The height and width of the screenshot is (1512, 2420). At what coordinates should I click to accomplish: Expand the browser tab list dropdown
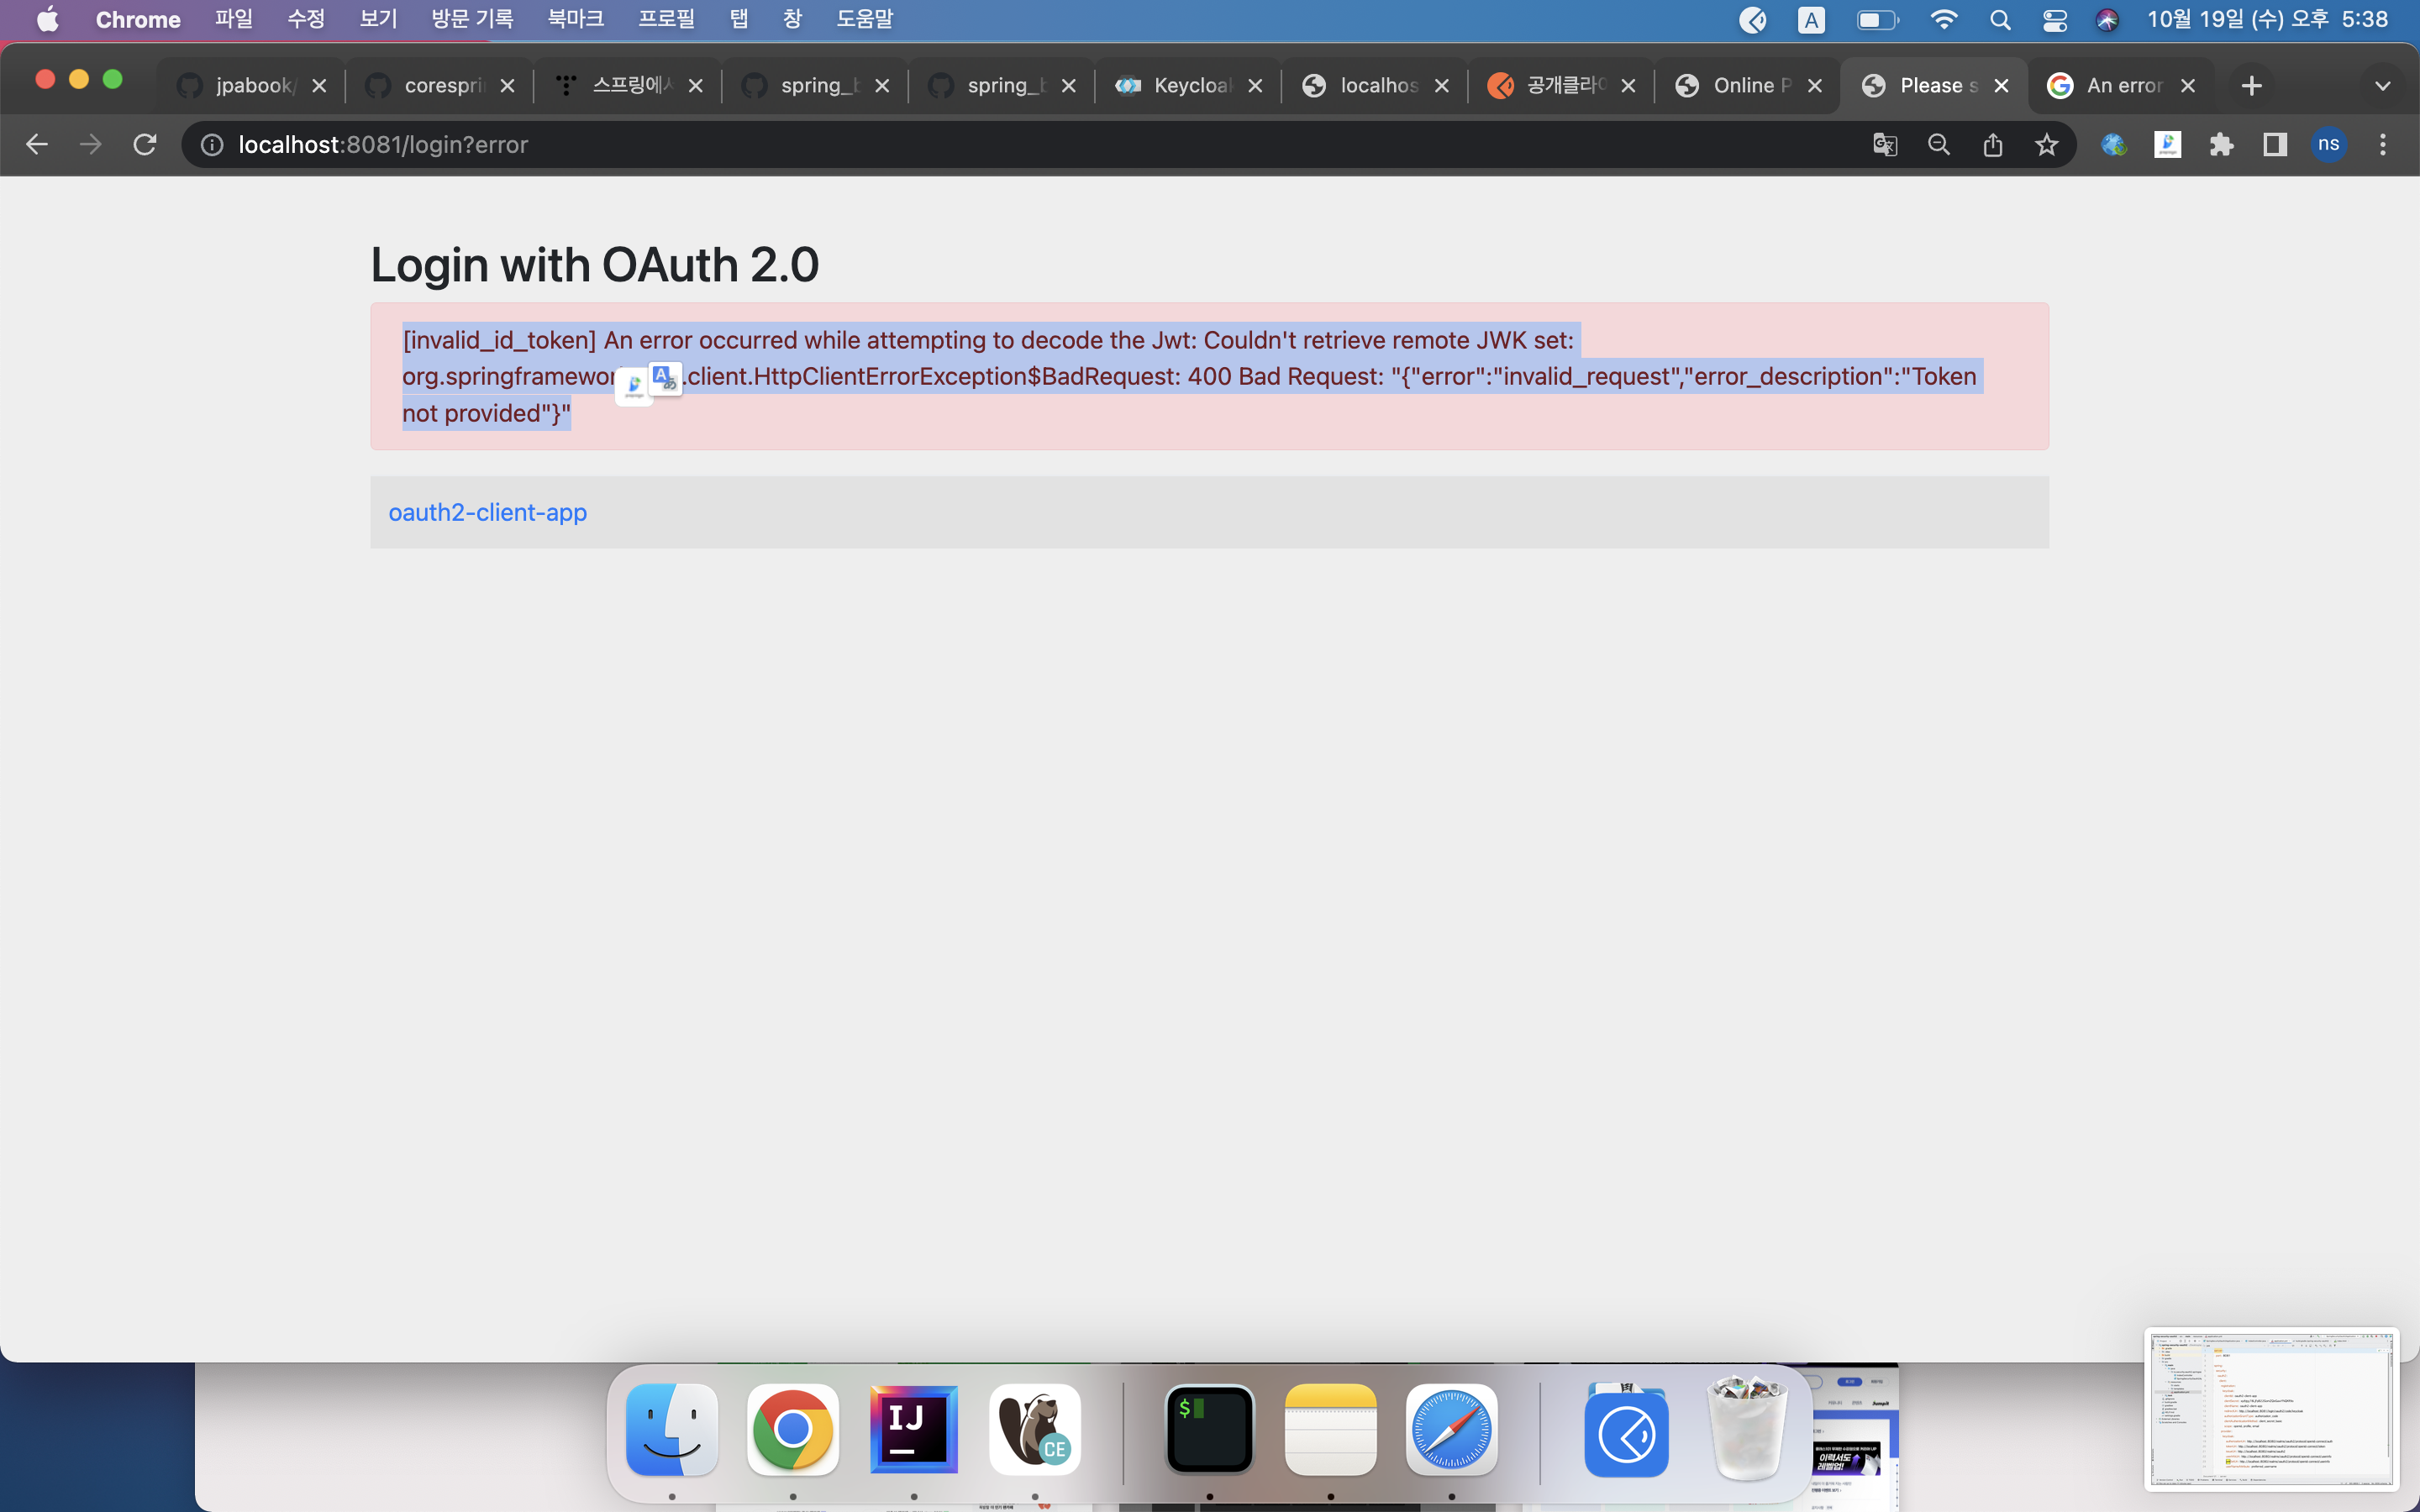click(2386, 86)
